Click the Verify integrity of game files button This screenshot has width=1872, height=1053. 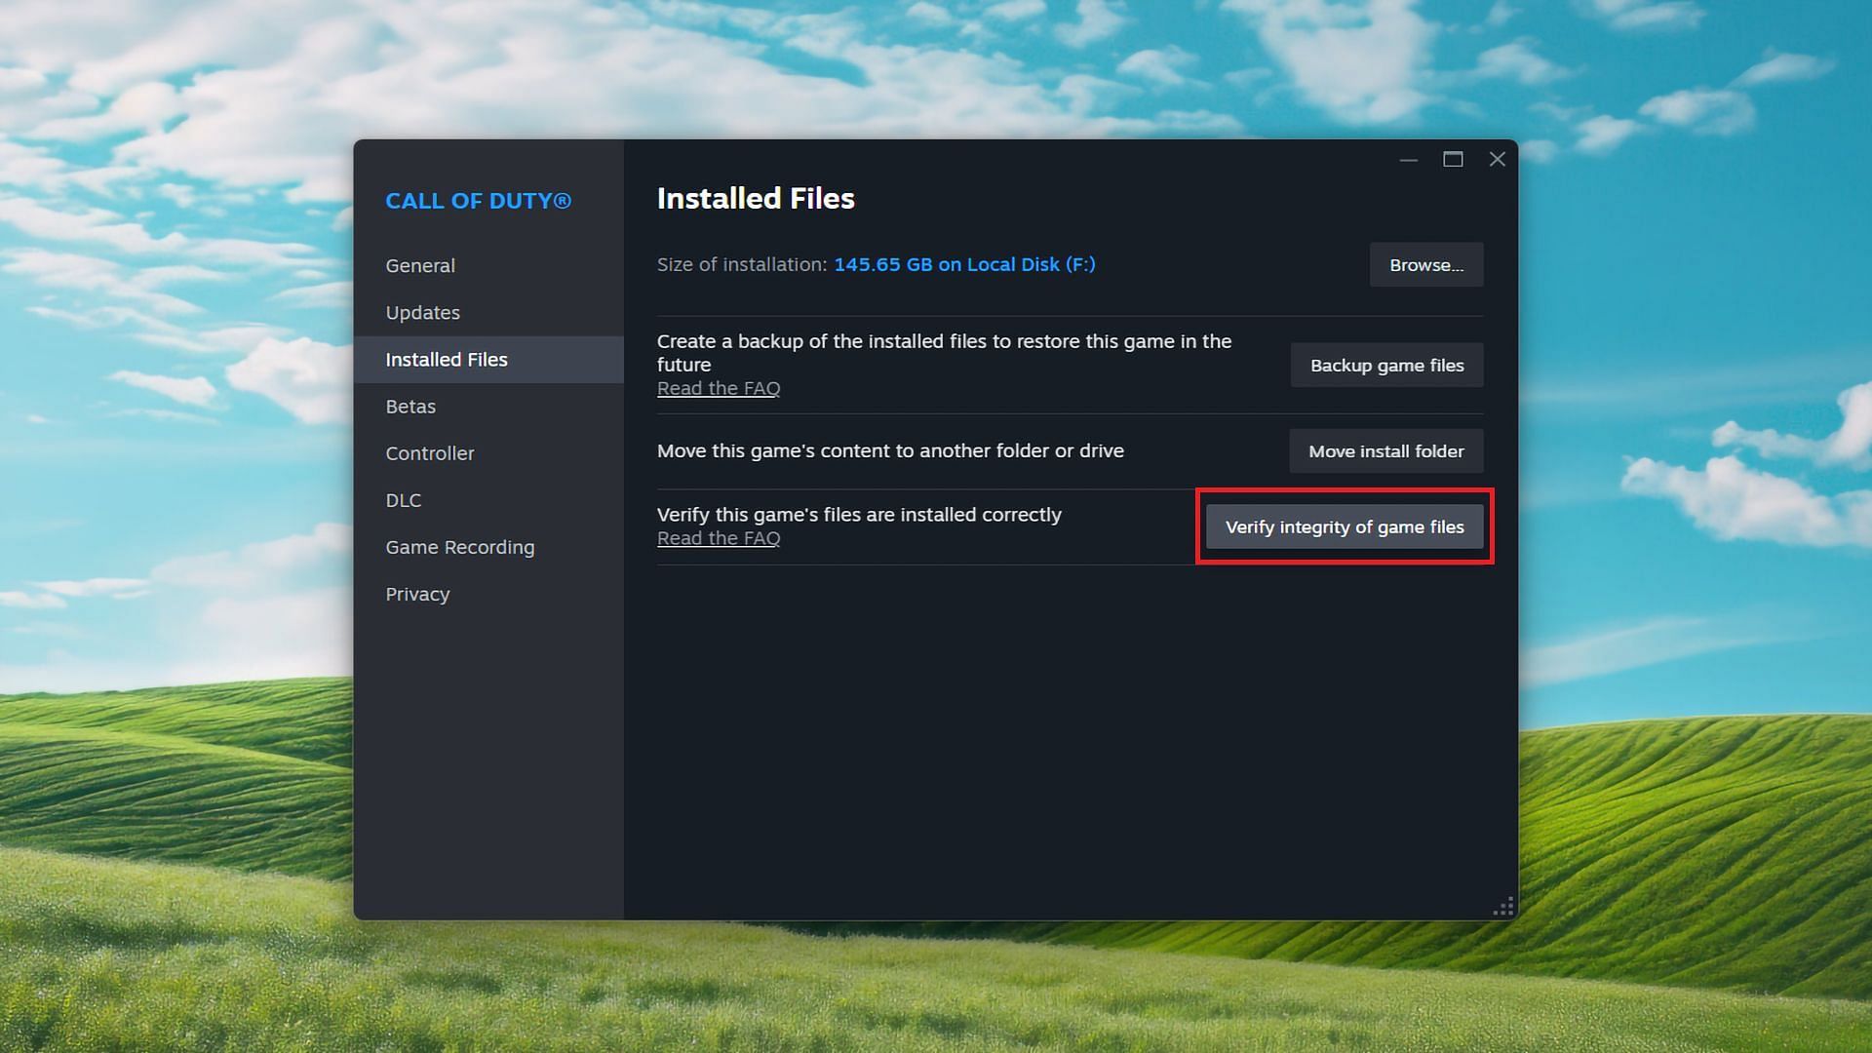coord(1344,526)
